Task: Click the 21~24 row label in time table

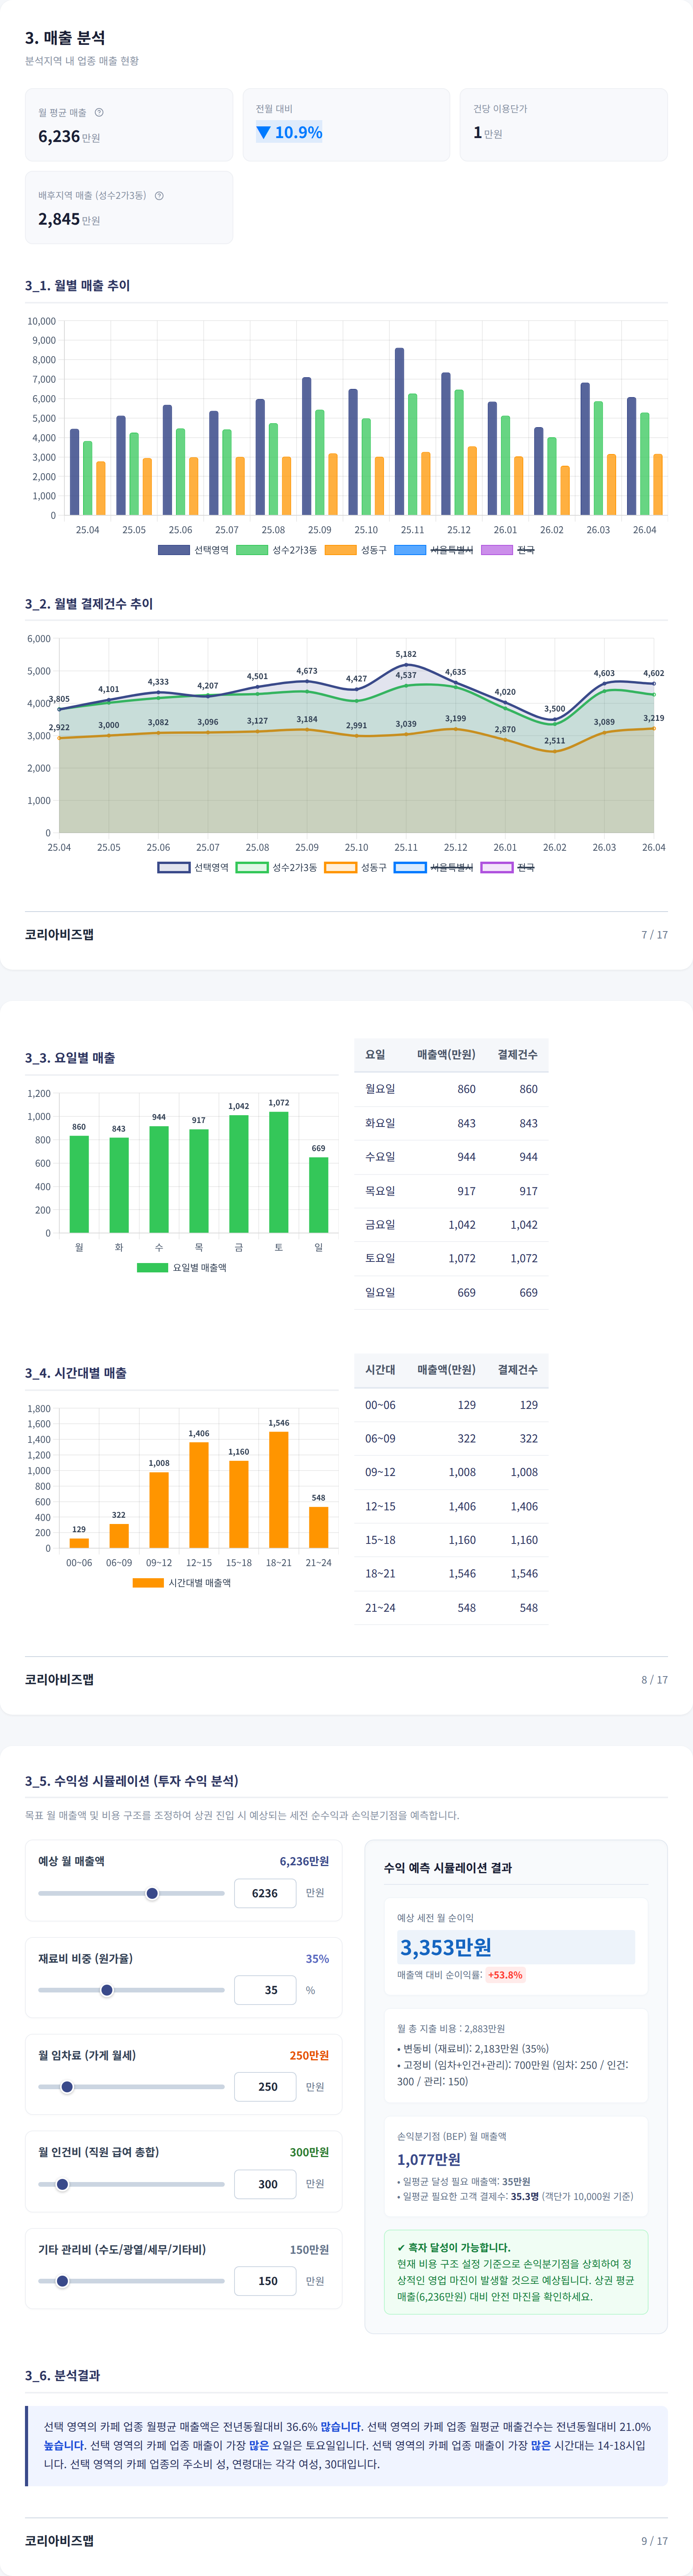Action: point(380,1608)
